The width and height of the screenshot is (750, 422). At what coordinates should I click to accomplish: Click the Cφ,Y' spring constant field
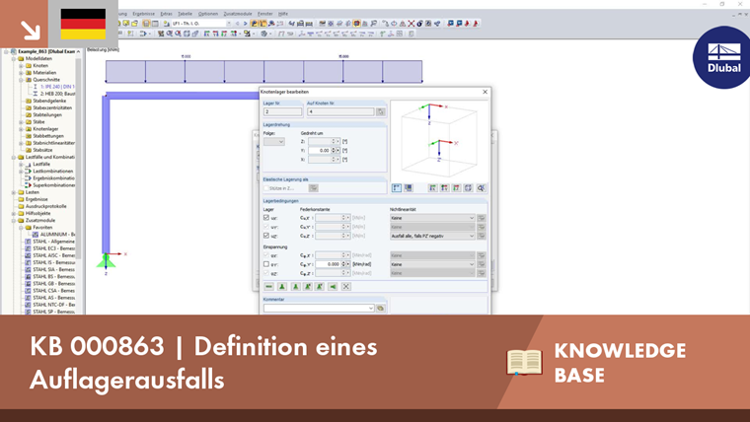328,264
